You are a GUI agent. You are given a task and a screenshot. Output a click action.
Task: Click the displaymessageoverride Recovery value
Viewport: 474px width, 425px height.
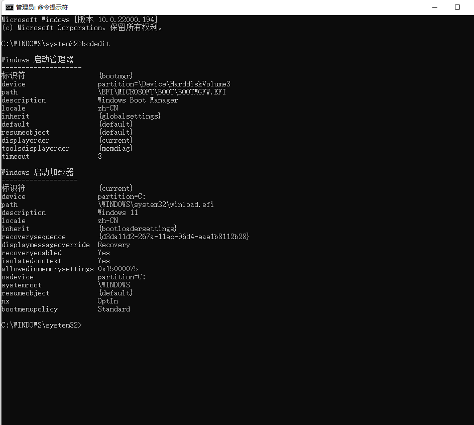click(114, 245)
